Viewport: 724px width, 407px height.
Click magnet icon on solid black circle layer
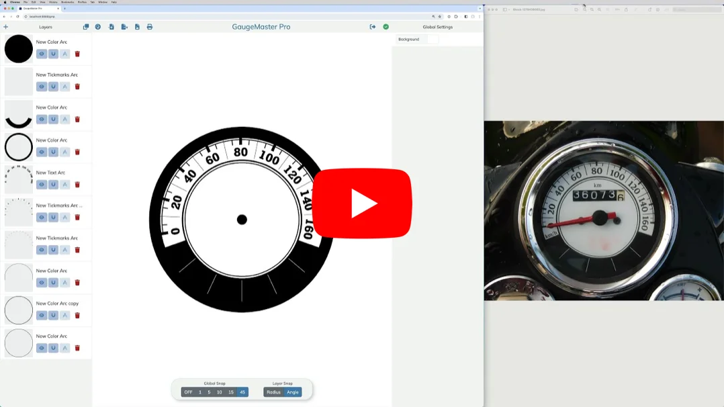click(53, 54)
